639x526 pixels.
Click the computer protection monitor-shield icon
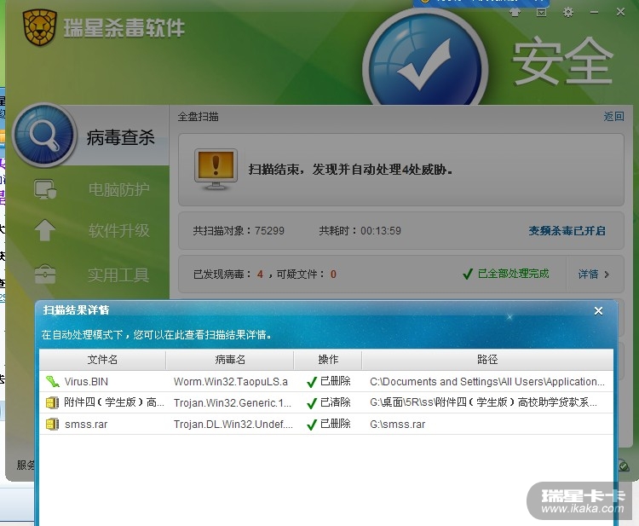(45, 189)
